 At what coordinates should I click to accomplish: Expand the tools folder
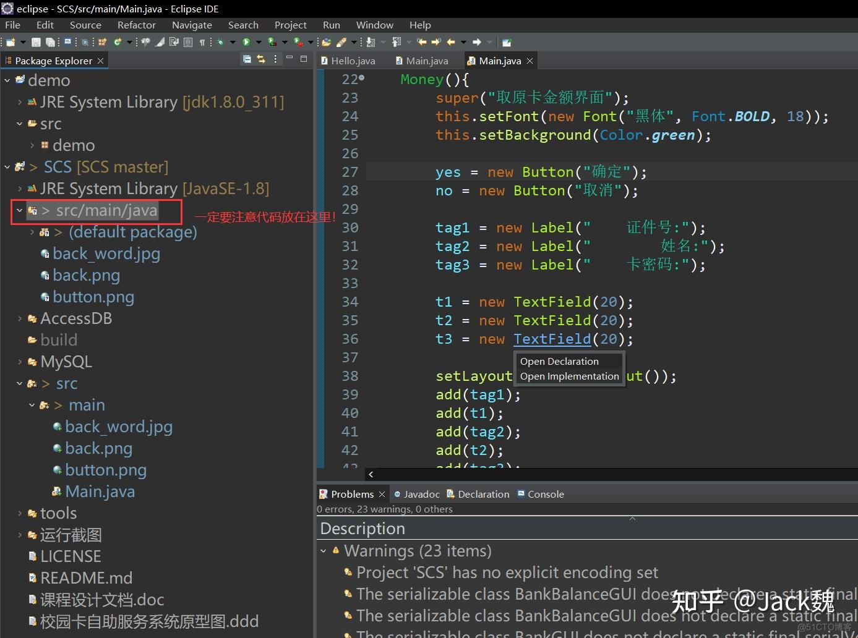coord(19,513)
